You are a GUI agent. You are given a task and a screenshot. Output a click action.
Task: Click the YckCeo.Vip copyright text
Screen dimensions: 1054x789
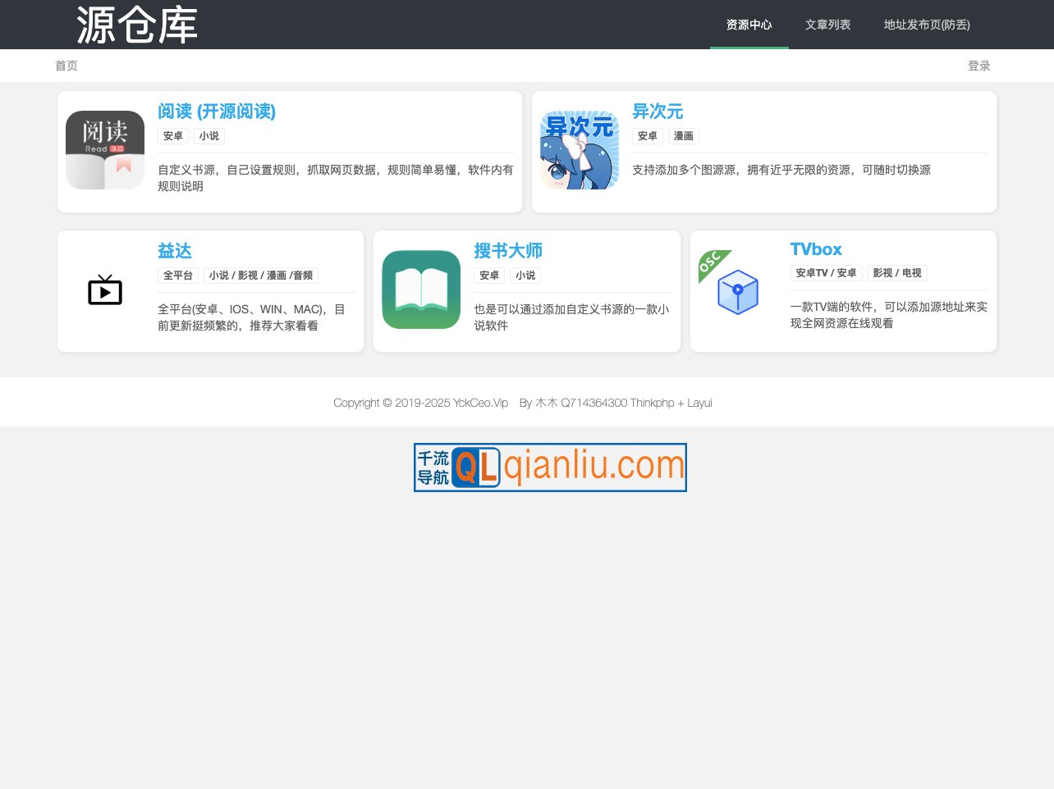click(479, 403)
